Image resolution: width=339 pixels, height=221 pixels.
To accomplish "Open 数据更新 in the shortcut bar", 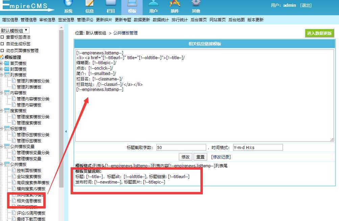I will tap(142, 20).
